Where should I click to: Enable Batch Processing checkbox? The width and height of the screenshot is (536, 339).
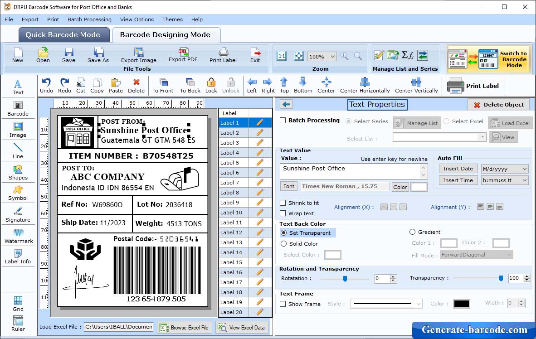(x=283, y=120)
